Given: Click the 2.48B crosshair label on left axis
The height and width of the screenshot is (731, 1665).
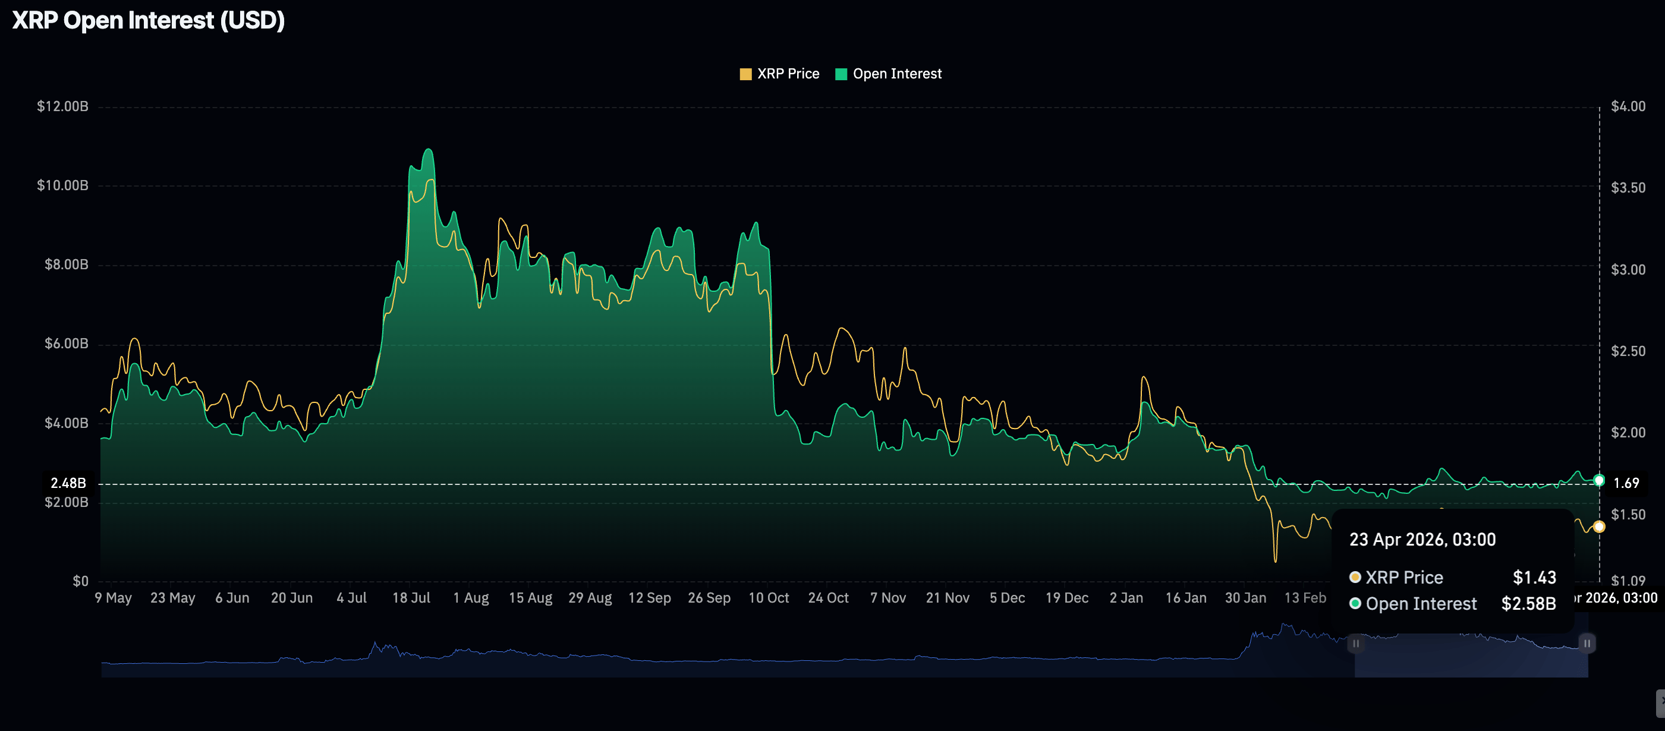Looking at the screenshot, I should [68, 483].
